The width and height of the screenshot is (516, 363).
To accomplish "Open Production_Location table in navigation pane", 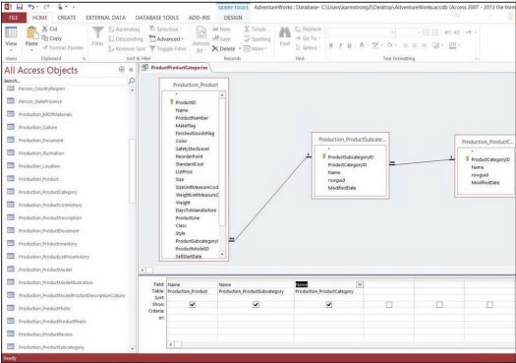I will click(x=39, y=166).
